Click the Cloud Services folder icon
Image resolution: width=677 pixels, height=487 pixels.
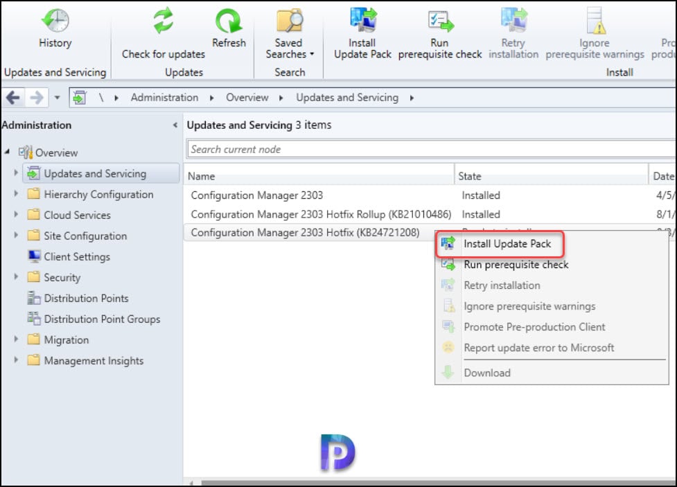[x=34, y=214]
